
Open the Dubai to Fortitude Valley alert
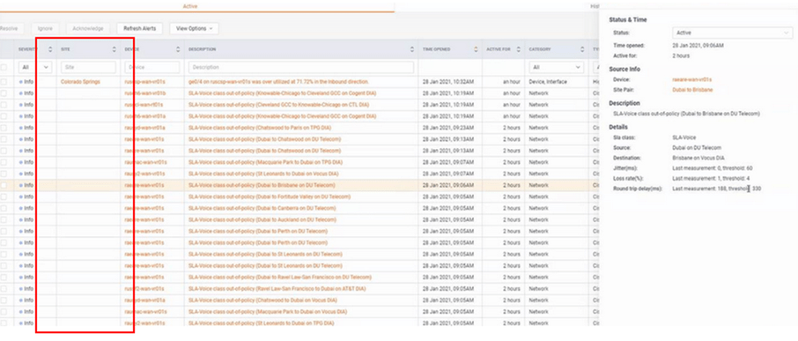point(270,196)
